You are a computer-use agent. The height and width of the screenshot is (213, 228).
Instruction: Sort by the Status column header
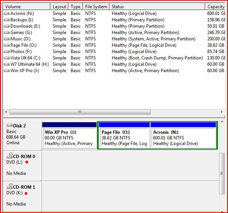click(157, 7)
